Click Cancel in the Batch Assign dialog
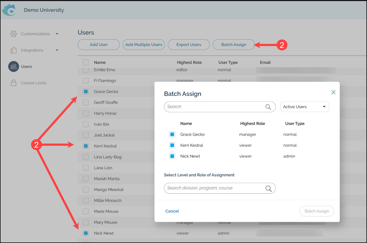Image resolution: width=367 pixels, height=243 pixels. click(x=172, y=211)
